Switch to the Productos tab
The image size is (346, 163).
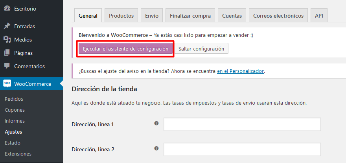coord(121,15)
